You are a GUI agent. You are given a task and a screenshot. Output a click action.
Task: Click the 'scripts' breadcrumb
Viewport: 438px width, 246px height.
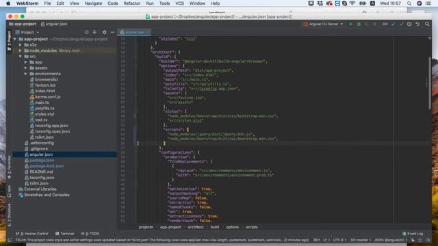252,228
